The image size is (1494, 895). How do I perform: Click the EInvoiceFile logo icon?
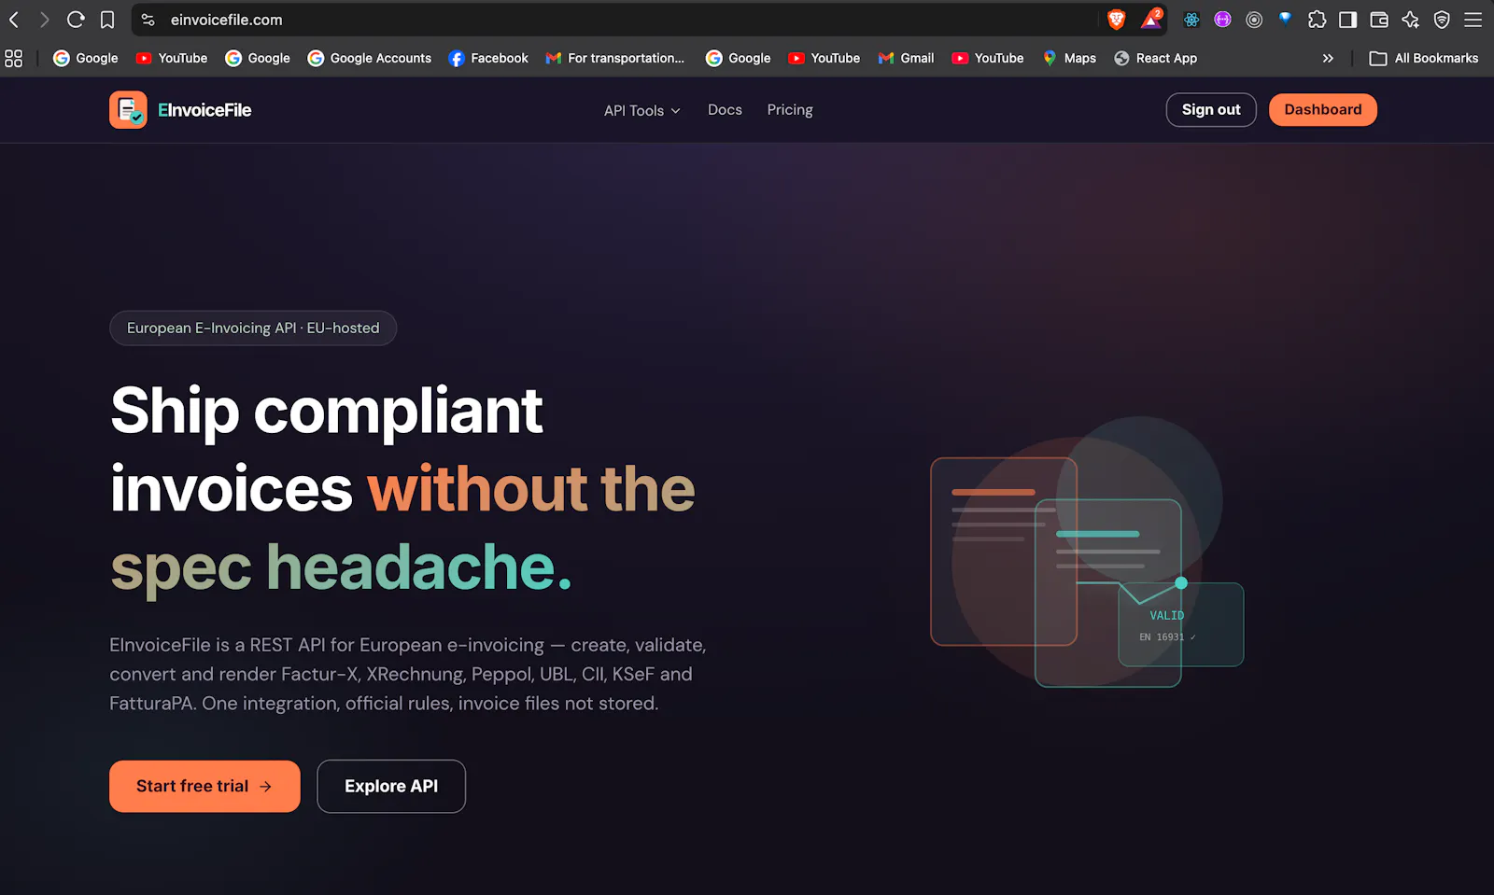pos(128,110)
